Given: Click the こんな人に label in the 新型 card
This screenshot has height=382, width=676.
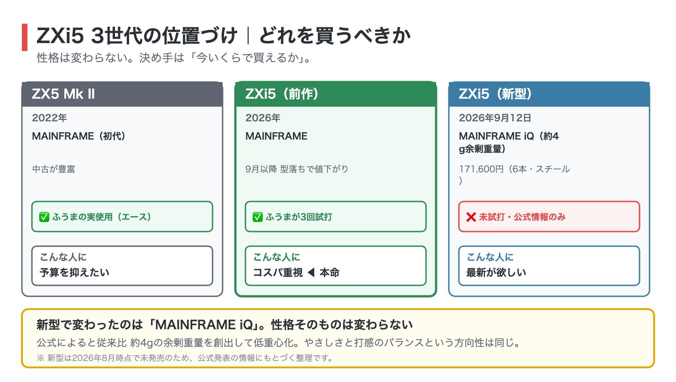Looking at the screenshot, I should (x=490, y=257).
